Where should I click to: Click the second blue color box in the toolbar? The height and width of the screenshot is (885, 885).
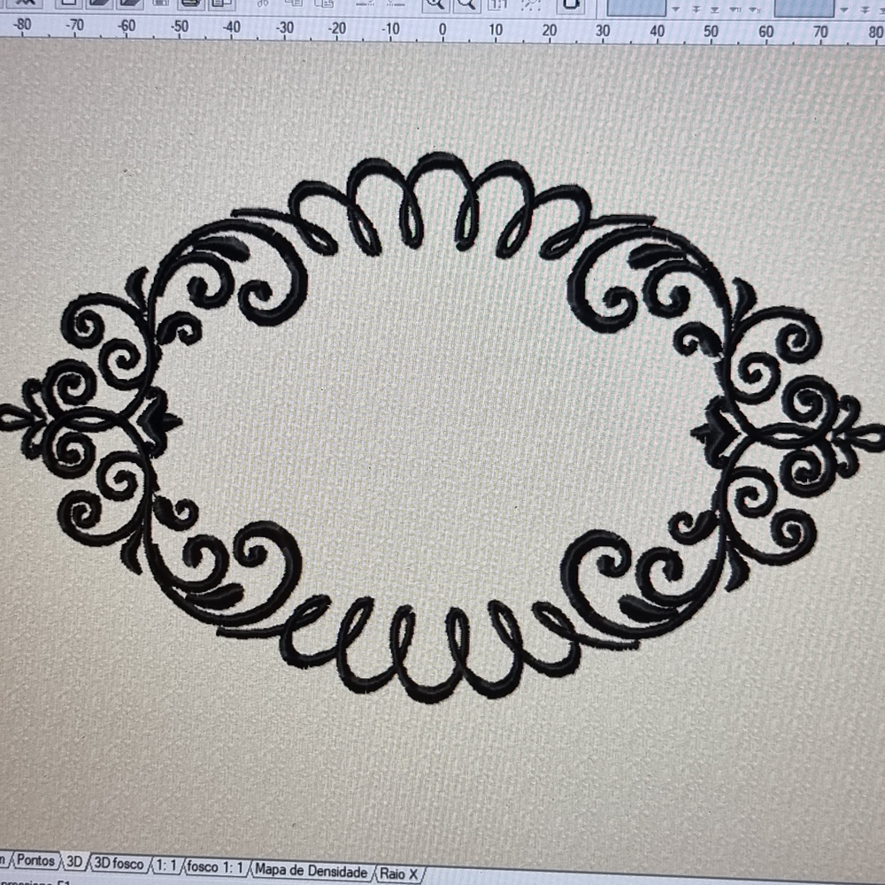[804, 7]
